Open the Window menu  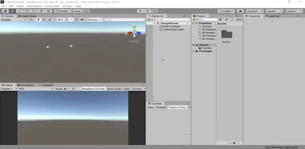67,6
